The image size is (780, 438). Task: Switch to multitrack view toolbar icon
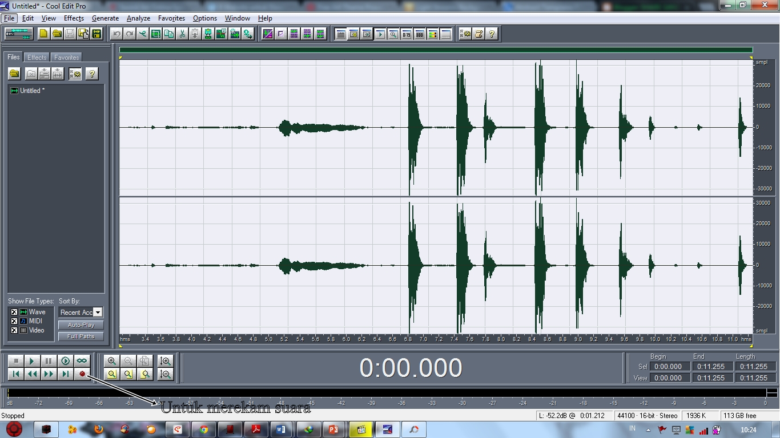pos(19,34)
